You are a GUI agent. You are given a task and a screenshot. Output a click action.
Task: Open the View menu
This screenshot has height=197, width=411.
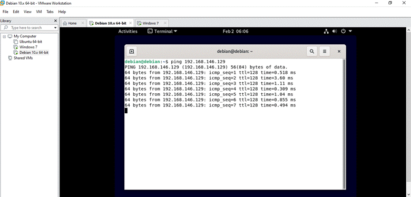coord(27,12)
